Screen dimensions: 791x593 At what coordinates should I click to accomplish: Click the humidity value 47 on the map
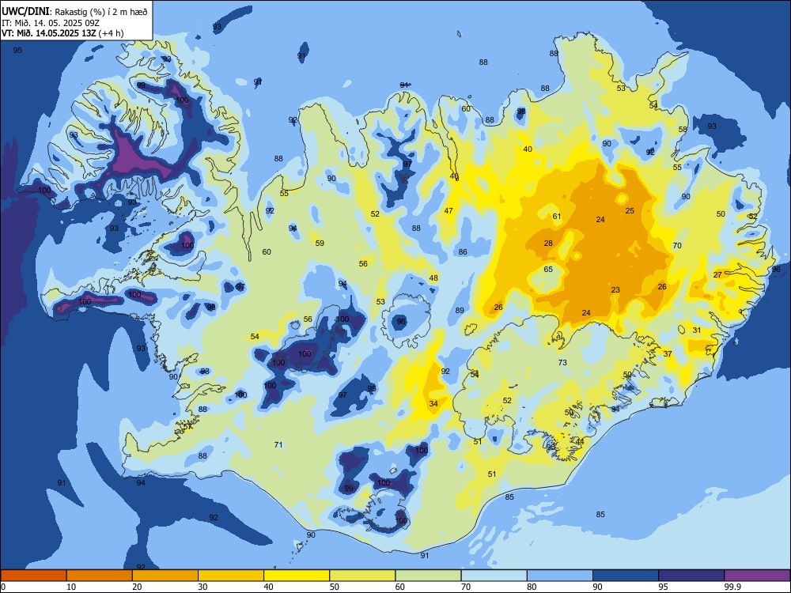pyautogui.click(x=448, y=211)
